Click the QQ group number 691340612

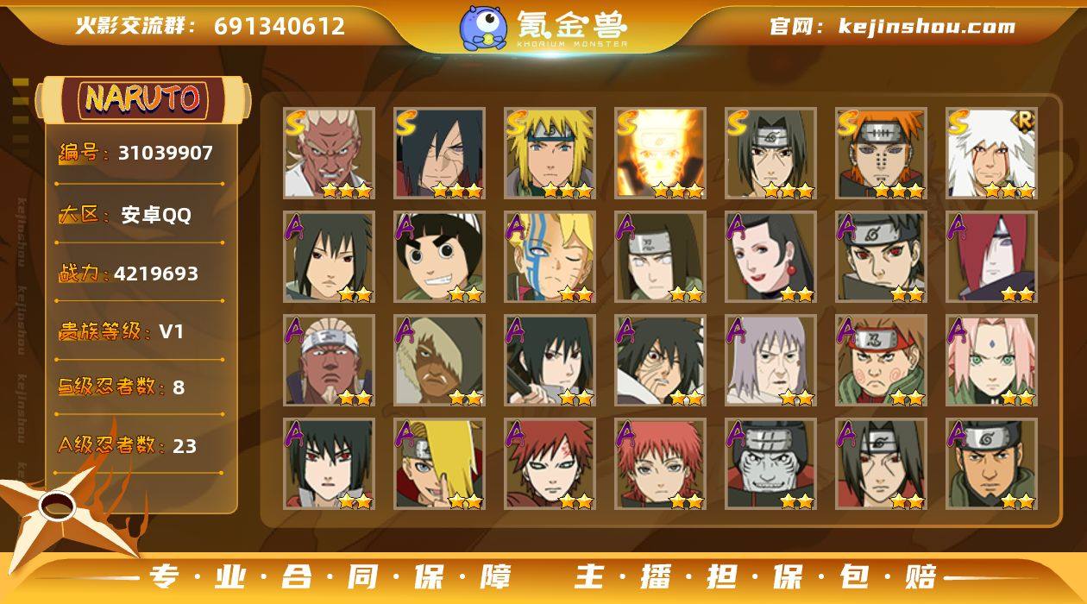point(280,26)
